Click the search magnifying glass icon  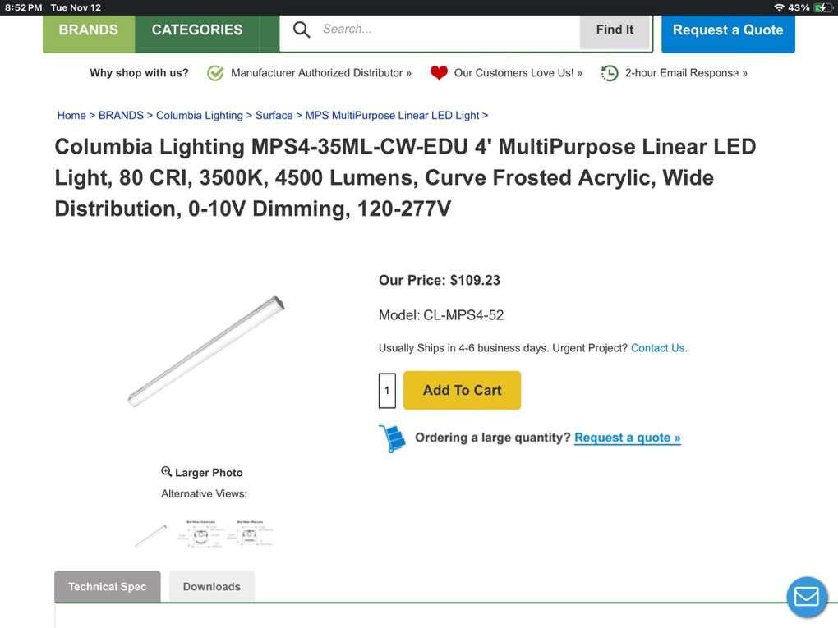(x=301, y=30)
